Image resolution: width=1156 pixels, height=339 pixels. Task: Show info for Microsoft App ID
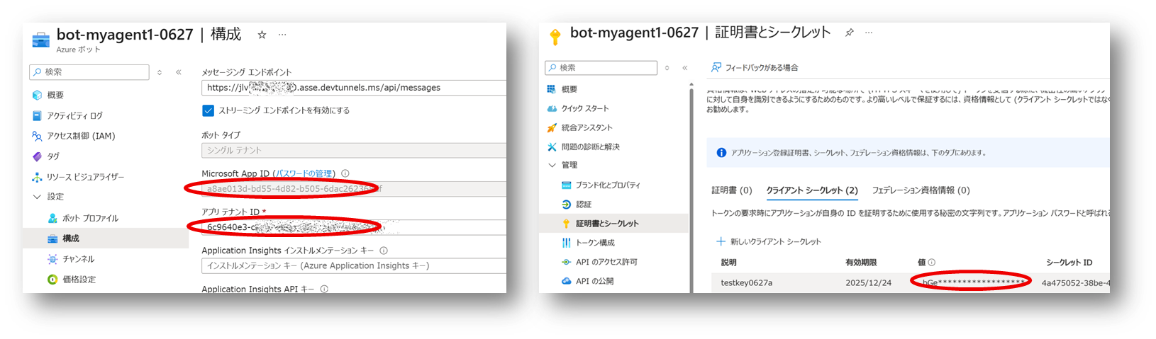click(x=345, y=173)
